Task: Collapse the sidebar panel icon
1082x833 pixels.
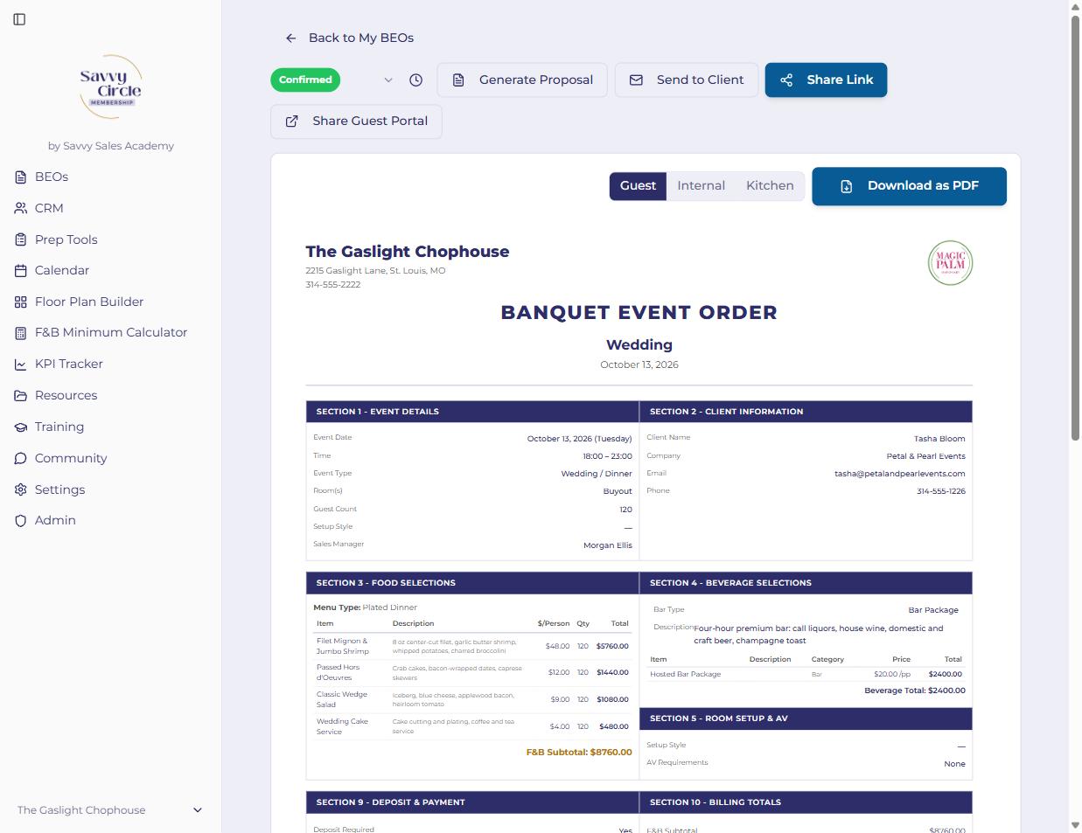Action: coord(19,19)
